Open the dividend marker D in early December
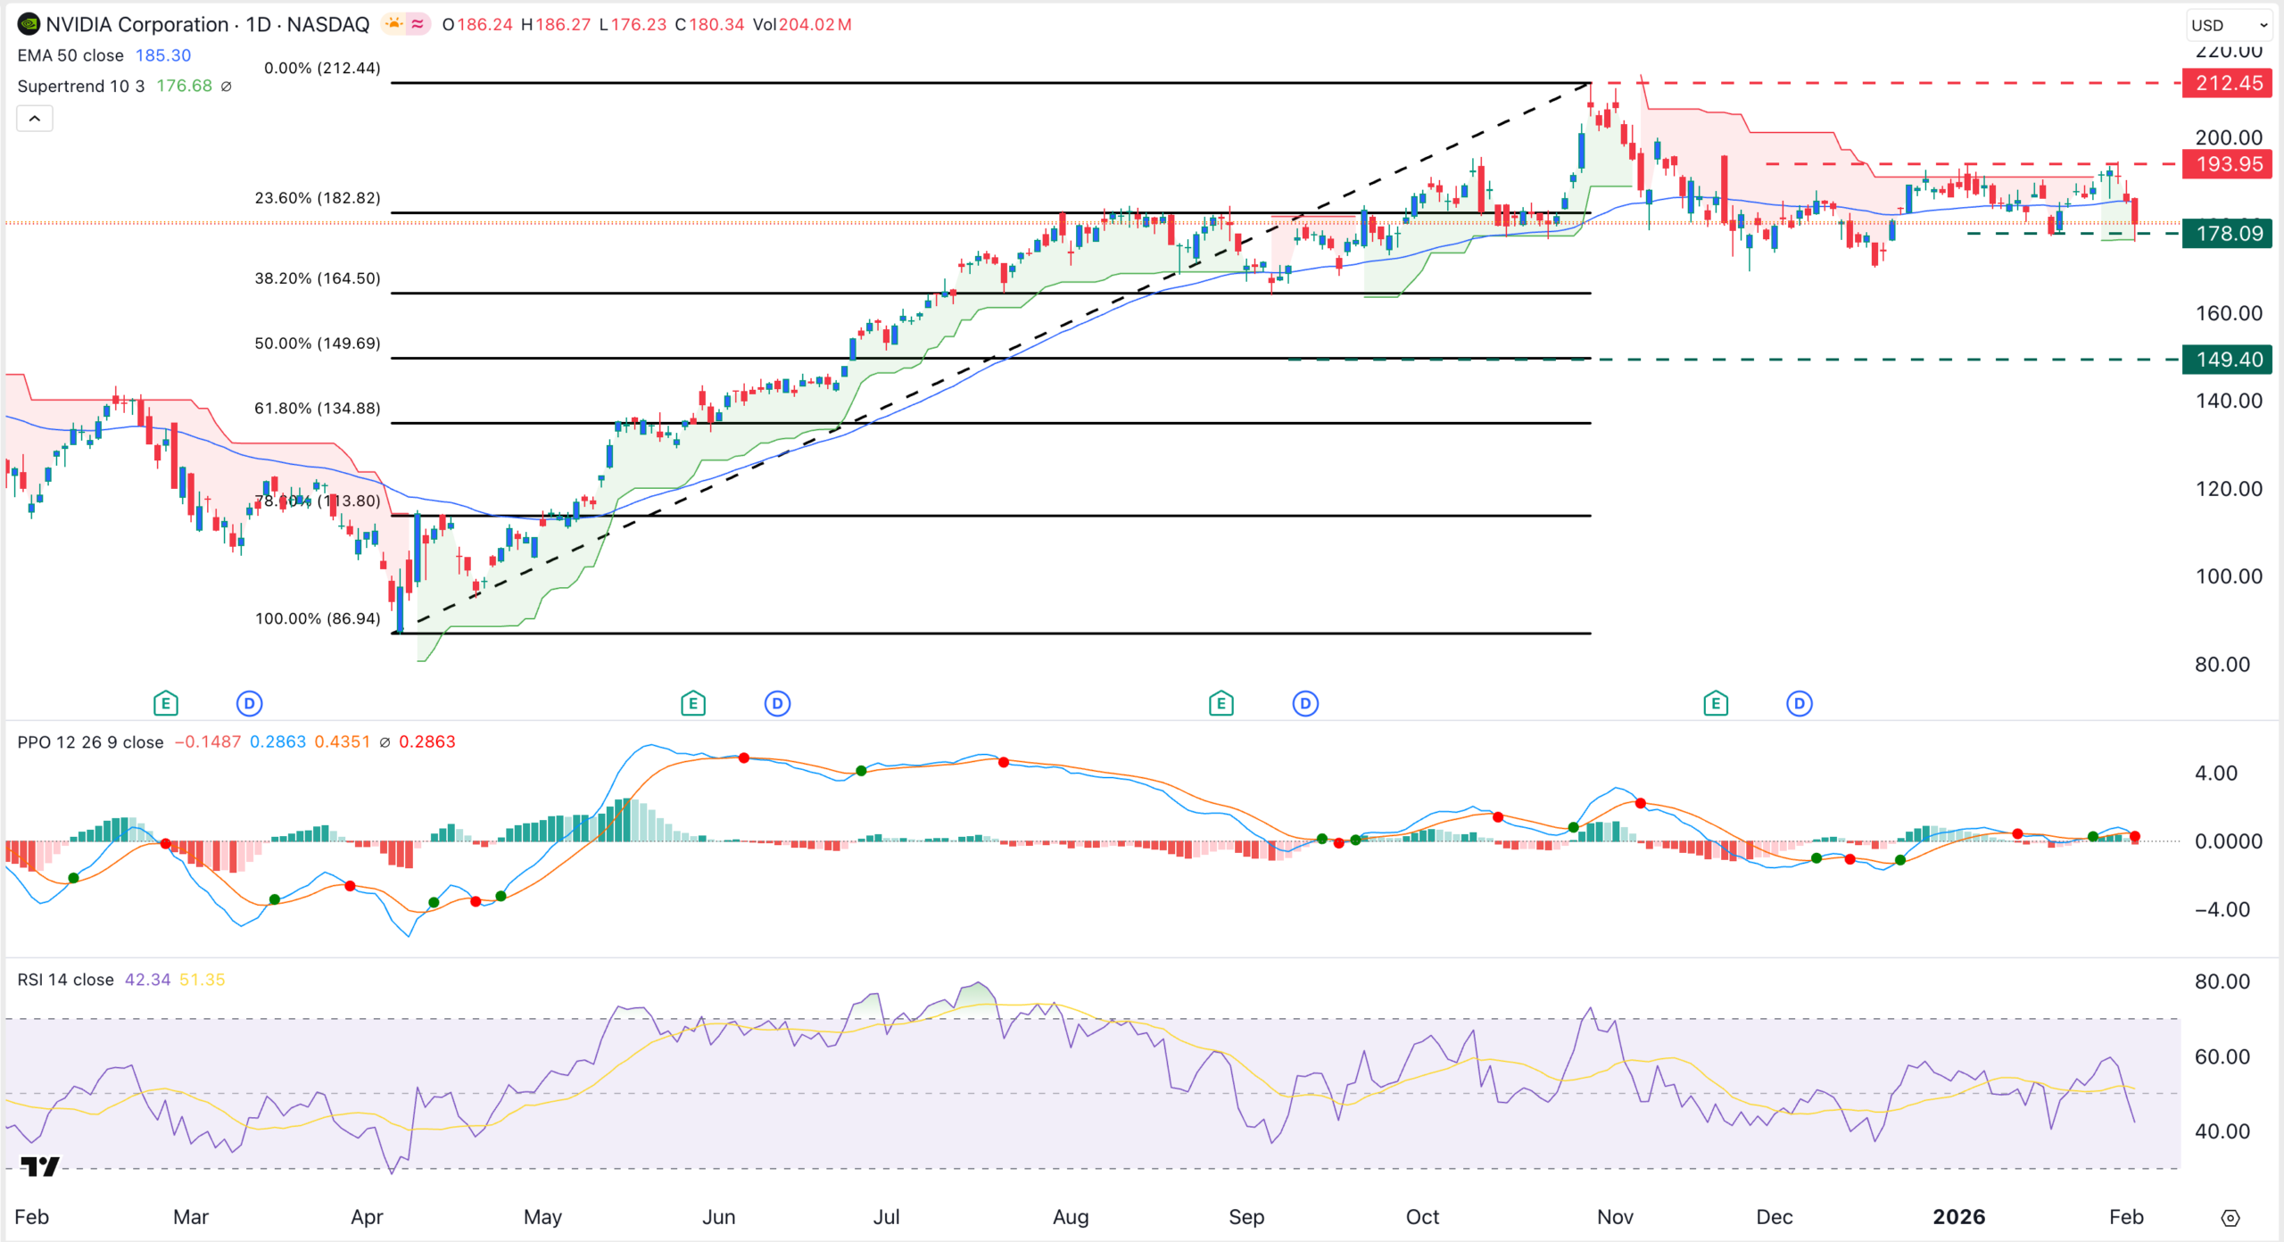 tap(1800, 704)
